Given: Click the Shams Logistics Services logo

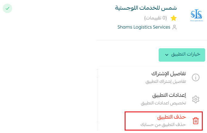Looking at the screenshot, I should tap(197, 15).
